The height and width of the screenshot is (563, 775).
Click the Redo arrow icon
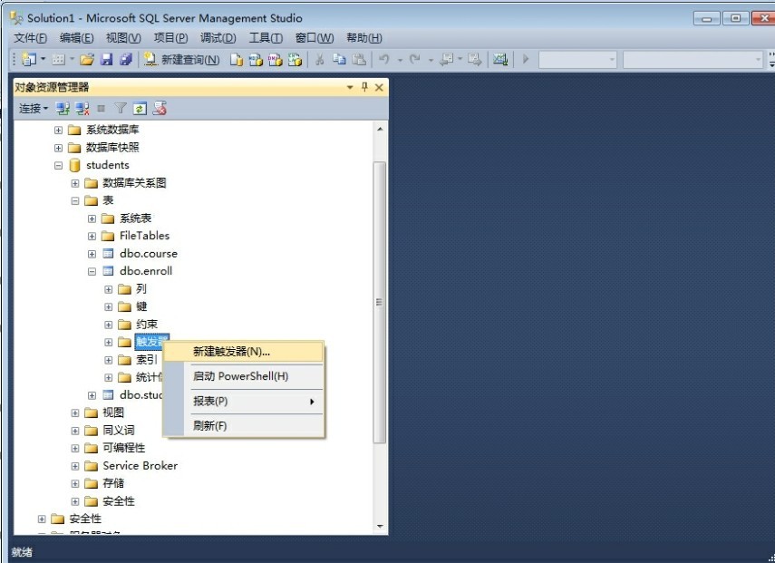[414, 60]
